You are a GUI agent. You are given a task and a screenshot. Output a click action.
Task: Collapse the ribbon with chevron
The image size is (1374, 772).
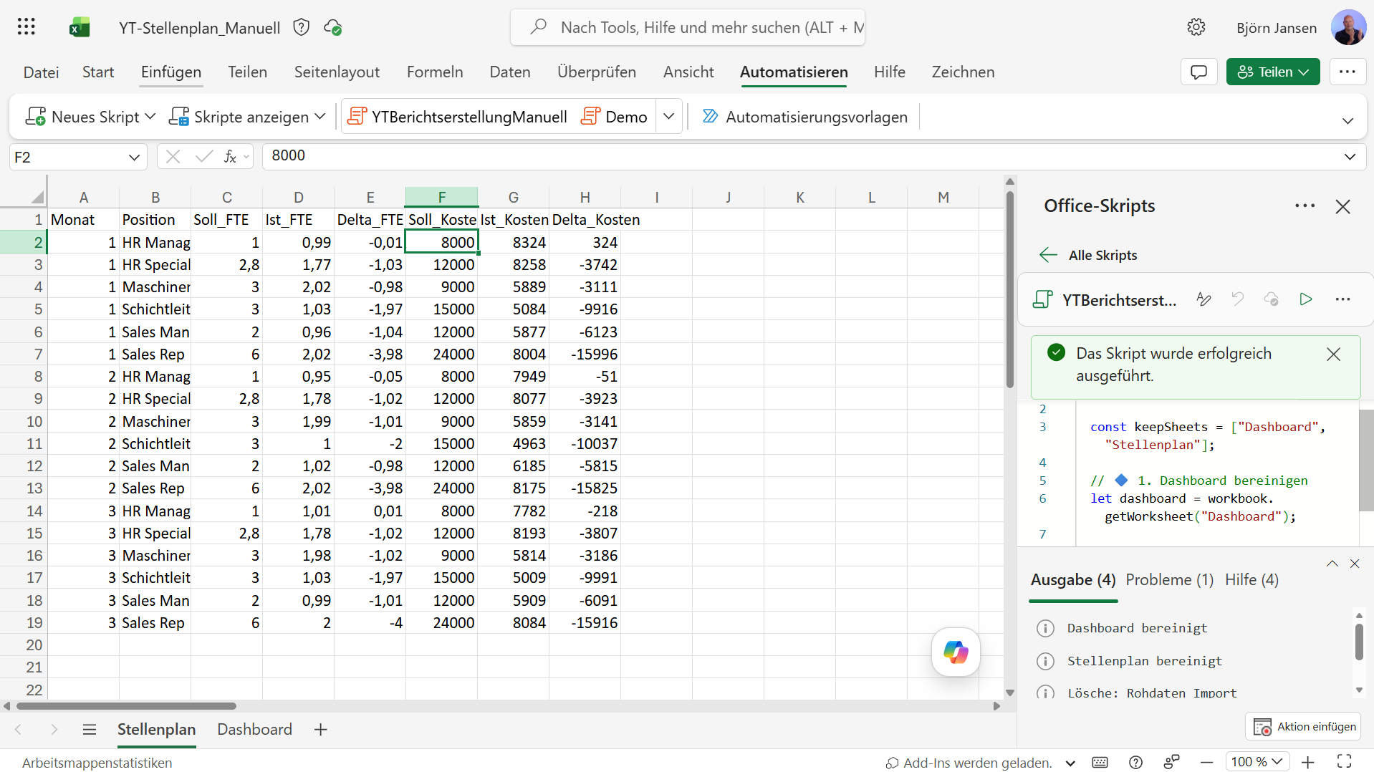[1347, 121]
